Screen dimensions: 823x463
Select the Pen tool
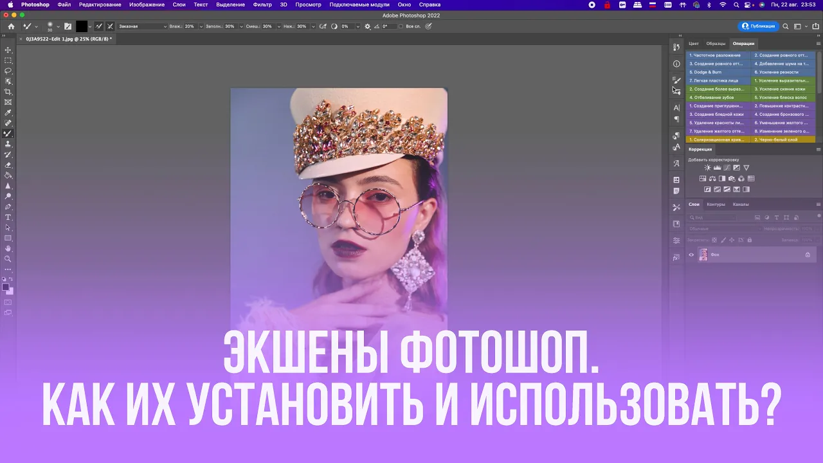8,206
